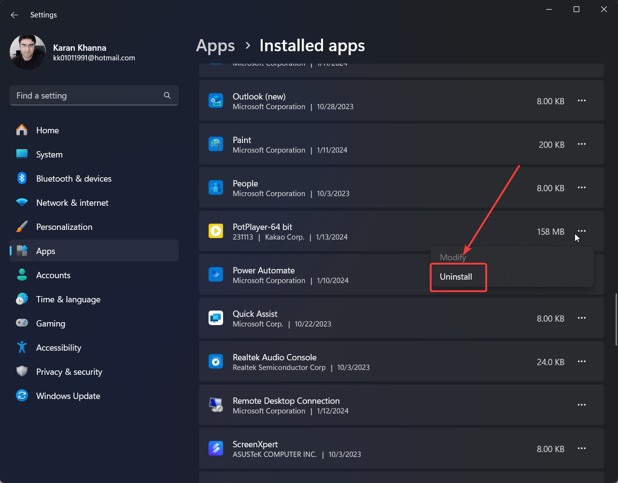Select the Realtek Audio Console icon
This screenshot has height=483, width=618.
click(216, 361)
